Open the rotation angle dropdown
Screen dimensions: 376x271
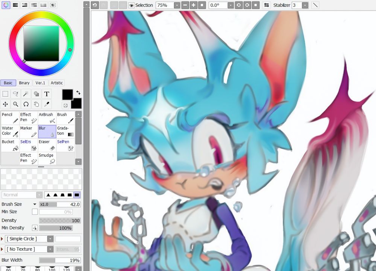(x=230, y=5)
